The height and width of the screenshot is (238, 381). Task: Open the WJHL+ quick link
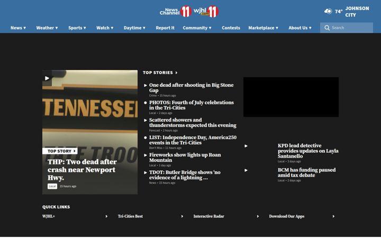pos(49,216)
